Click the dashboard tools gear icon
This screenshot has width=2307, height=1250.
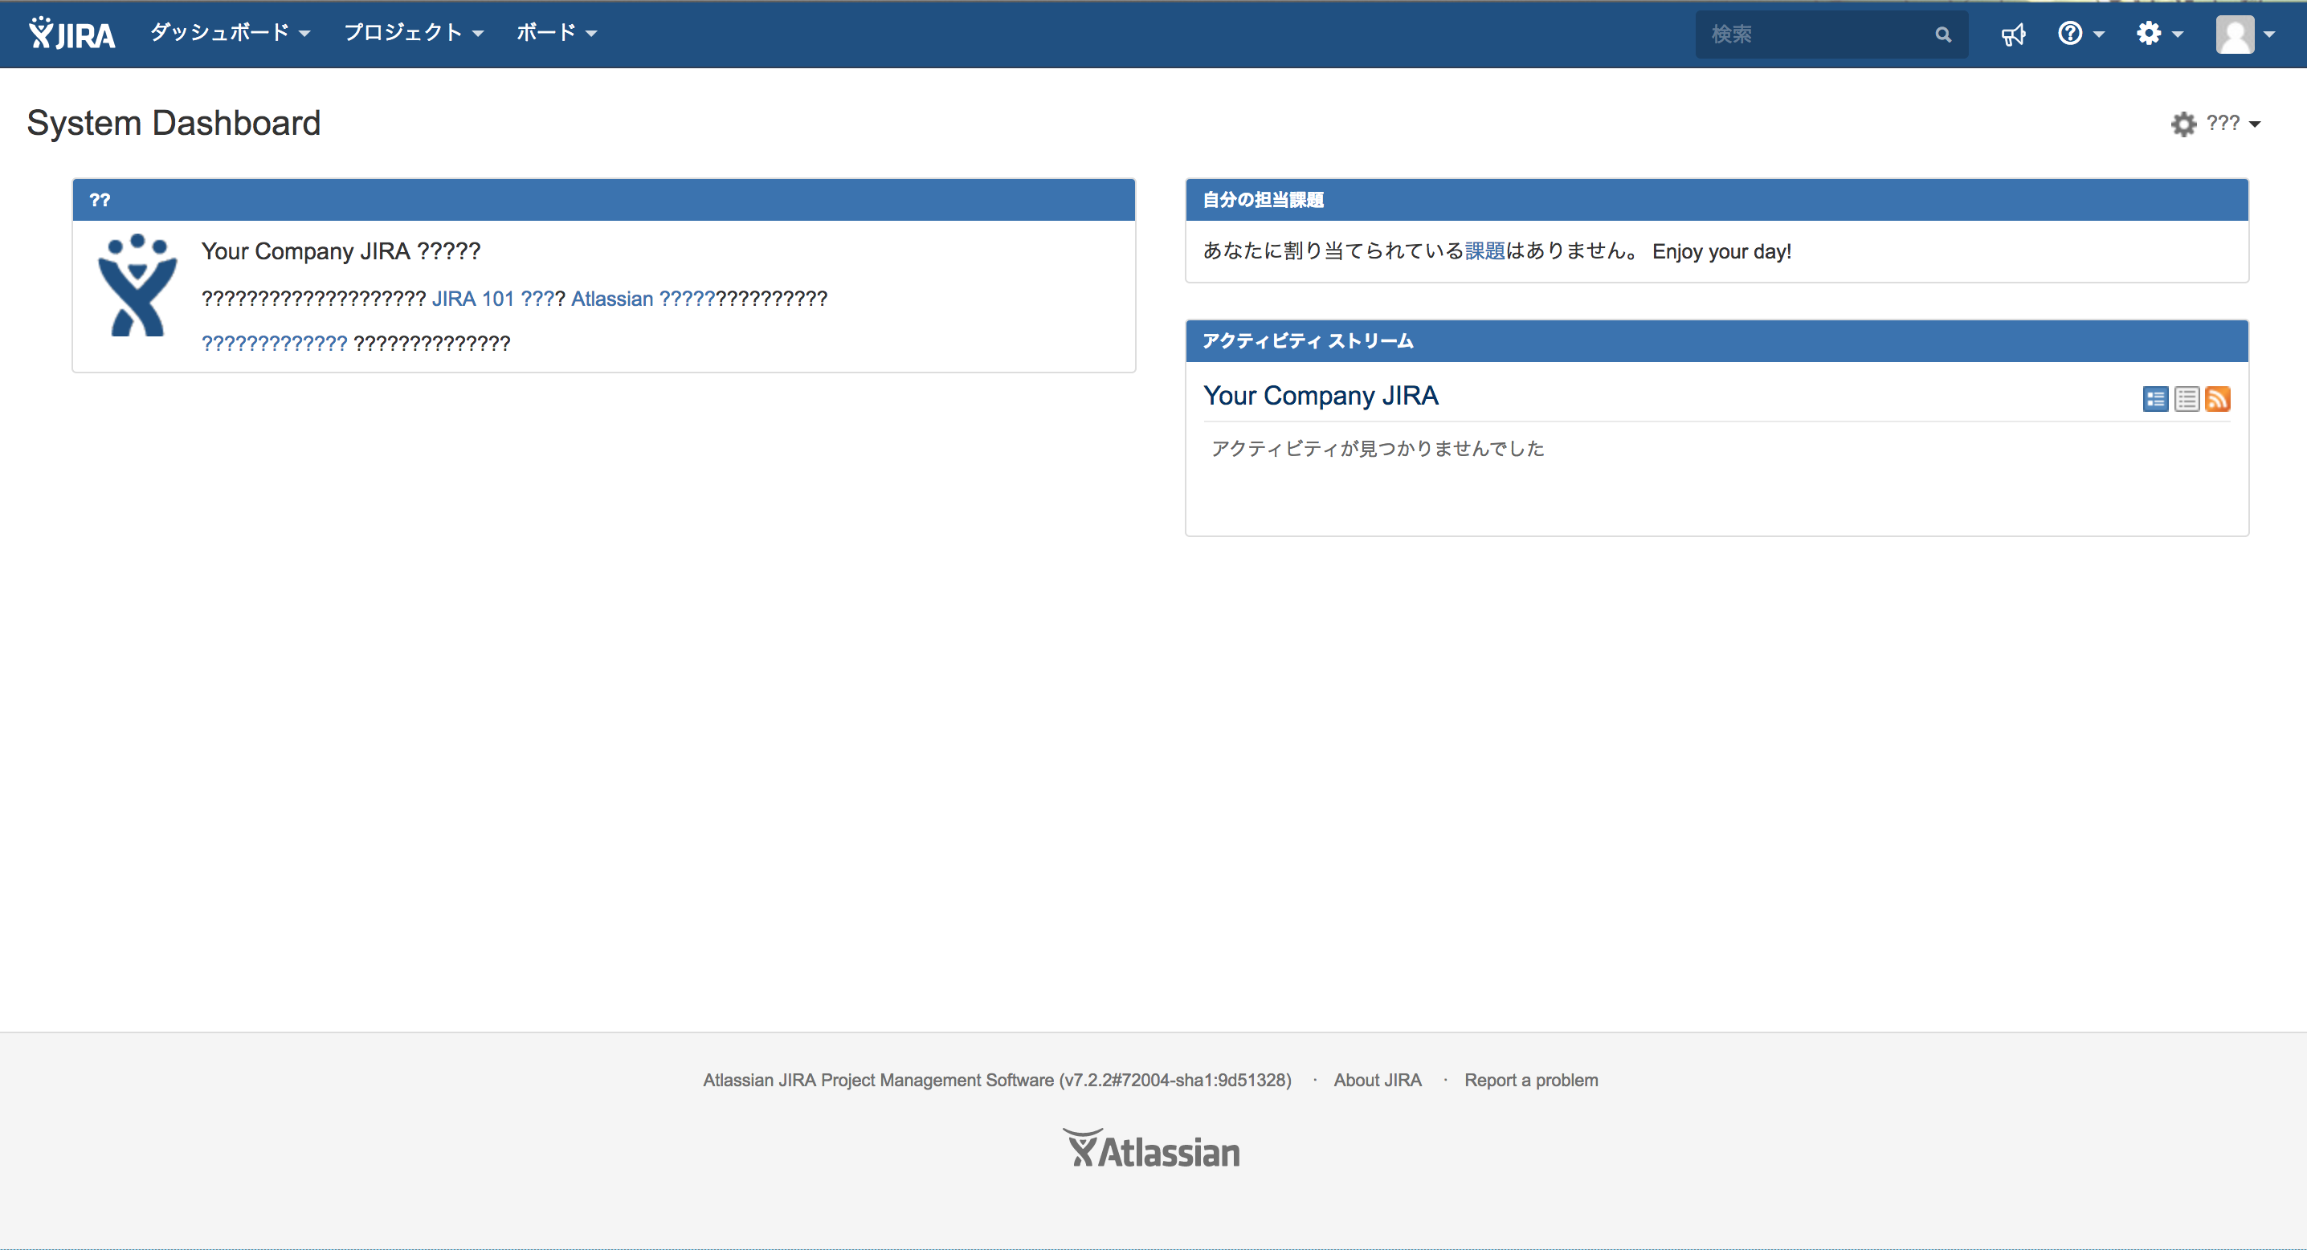point(2183,124)
